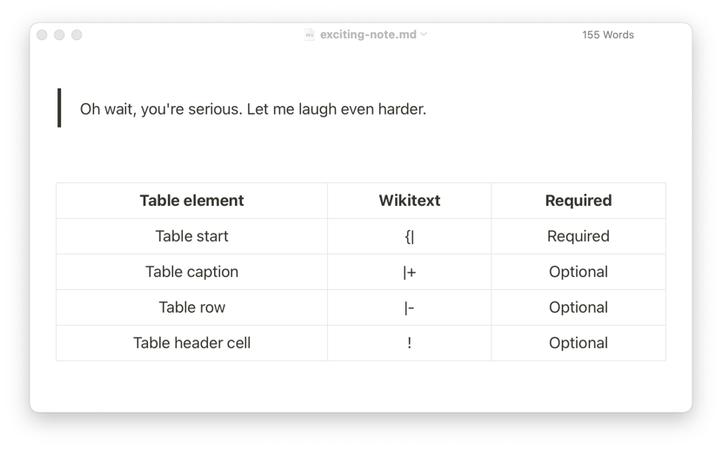
Task: Place cursor in the laugh even harder quote
Action: coord(253,109)
